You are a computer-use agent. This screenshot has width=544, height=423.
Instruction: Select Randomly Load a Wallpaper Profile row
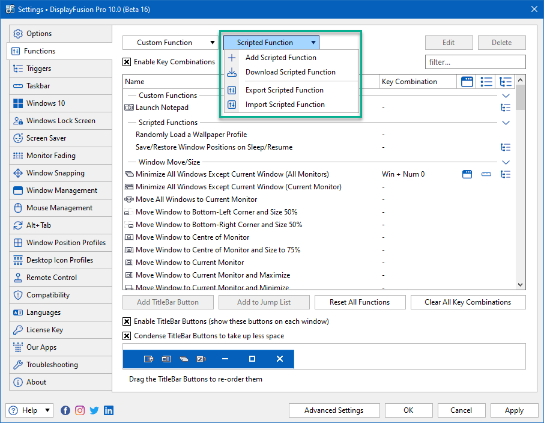[319, 135]
